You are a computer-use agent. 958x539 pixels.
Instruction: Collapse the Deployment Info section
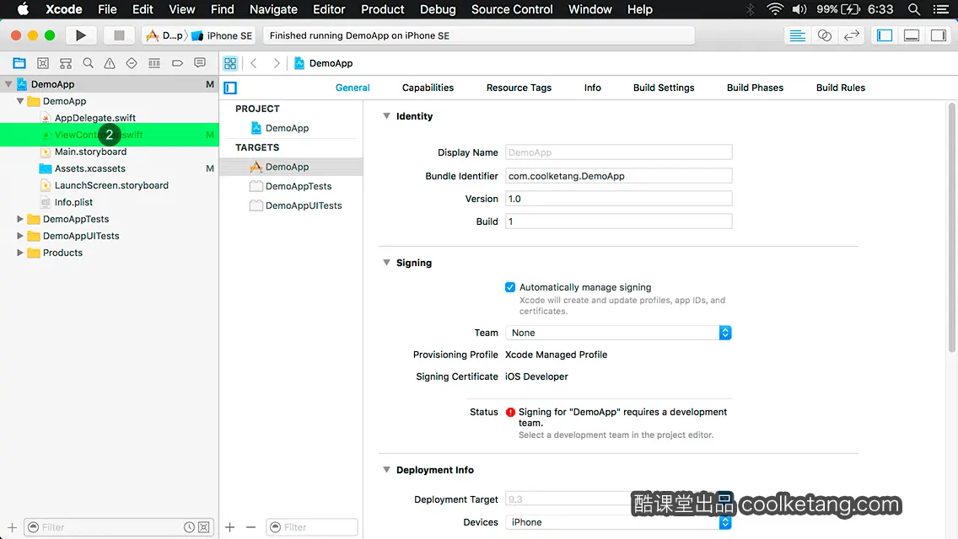pyautogui.click(x=387, y=469)
